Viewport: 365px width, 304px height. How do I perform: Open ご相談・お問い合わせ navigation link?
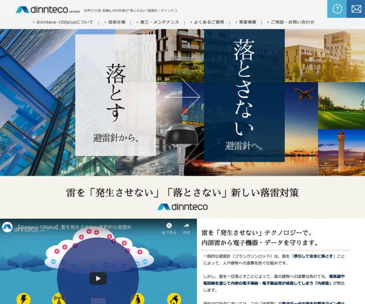pos(293,22)
